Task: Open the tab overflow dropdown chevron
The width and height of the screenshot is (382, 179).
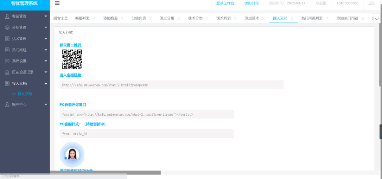Action: coord(377,19)
